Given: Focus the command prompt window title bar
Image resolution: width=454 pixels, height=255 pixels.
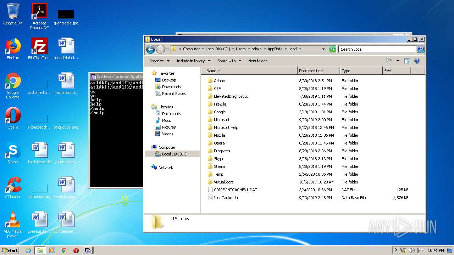Looking at the screenshot, I should click(116, 76).
